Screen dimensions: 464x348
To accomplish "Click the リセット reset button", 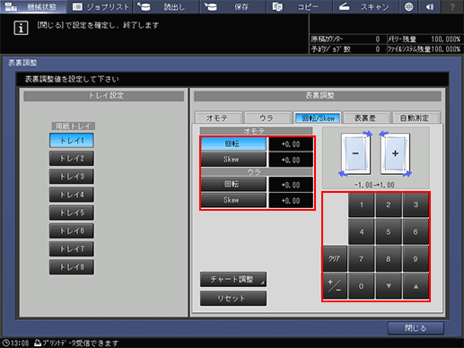I will (x=233, y=299).
